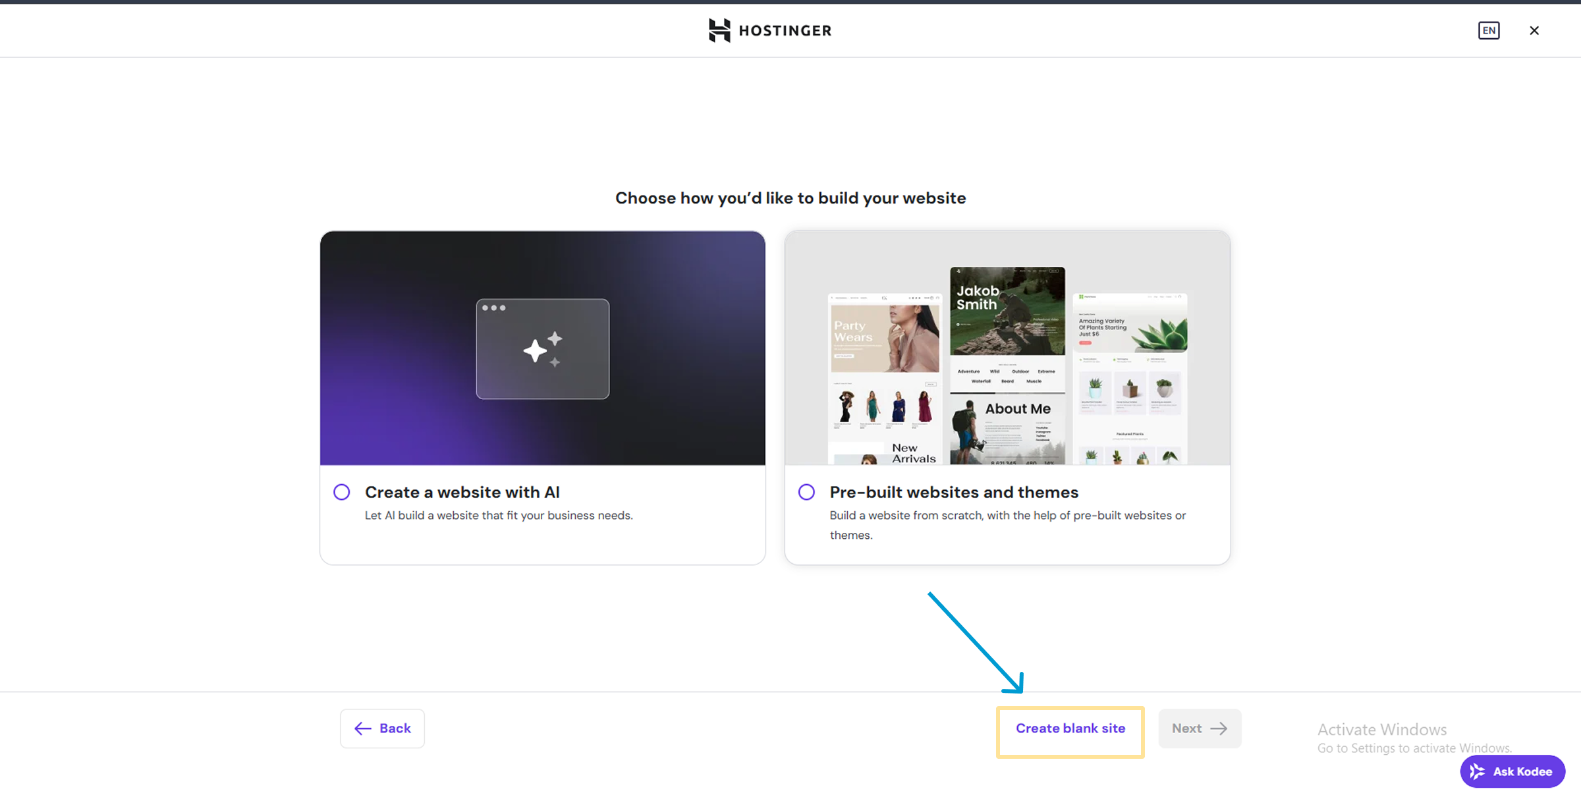Select Pre-built websites and themes radio
Screen dimensions: 1581x797
(806, 492)
